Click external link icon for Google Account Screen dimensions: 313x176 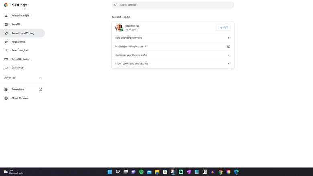tap(229, 46)
